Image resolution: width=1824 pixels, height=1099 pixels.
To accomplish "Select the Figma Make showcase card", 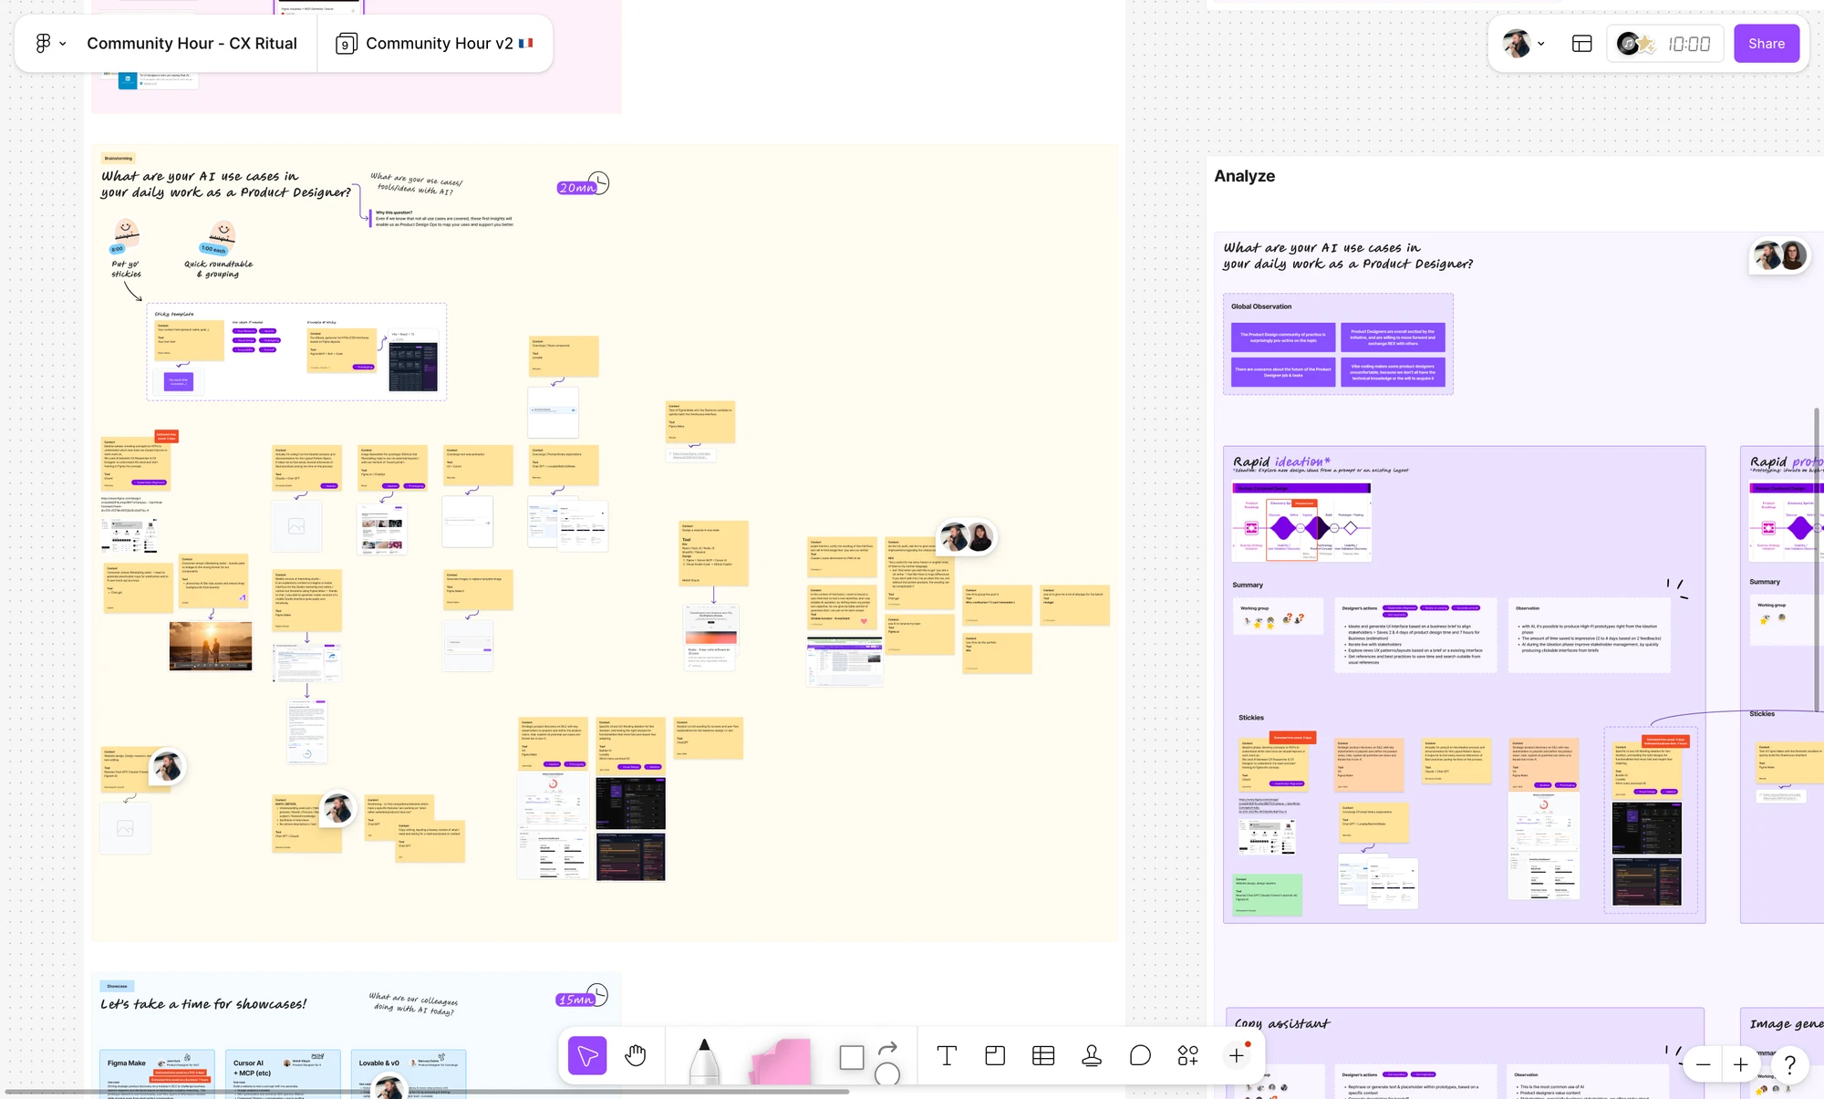I will point(157,1074).
